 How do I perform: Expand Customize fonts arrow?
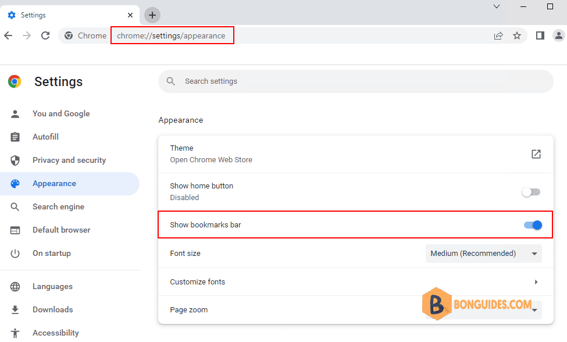pyautogui.click(x=536, y=282)
